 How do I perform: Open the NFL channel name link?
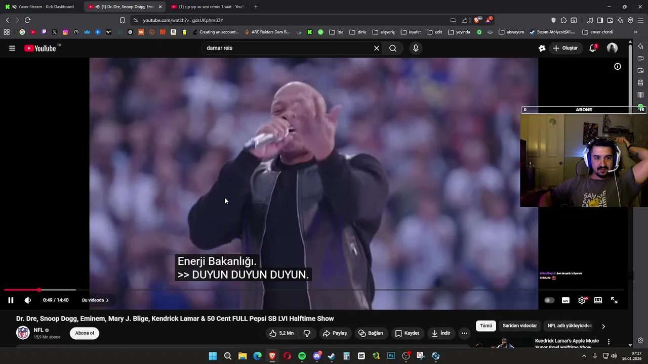pyautogui.click(x=38, y=330)
